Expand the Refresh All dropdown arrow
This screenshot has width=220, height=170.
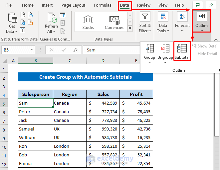click(x=54, y=32)
